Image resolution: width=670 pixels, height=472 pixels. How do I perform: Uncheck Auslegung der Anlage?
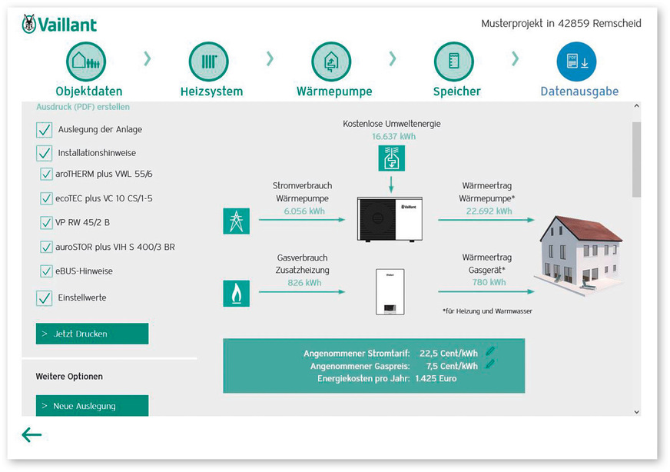coord(44,130)
